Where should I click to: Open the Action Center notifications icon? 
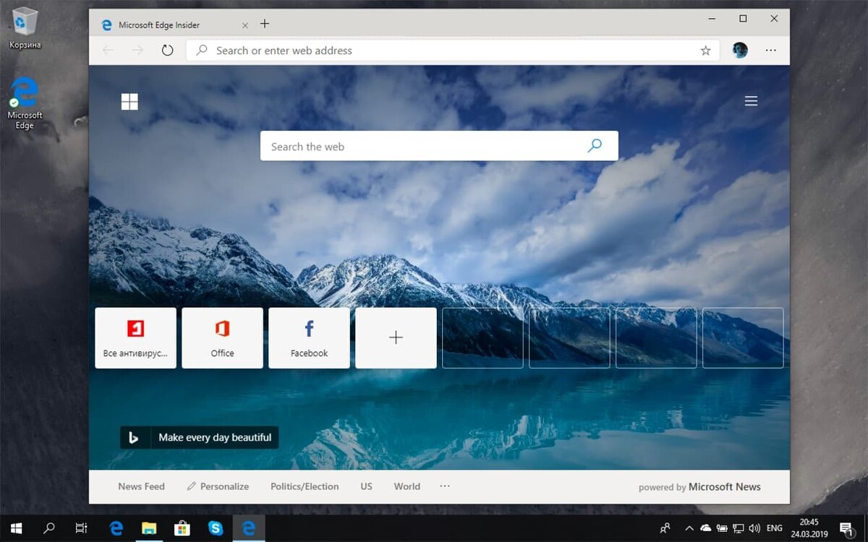(846, 528)
